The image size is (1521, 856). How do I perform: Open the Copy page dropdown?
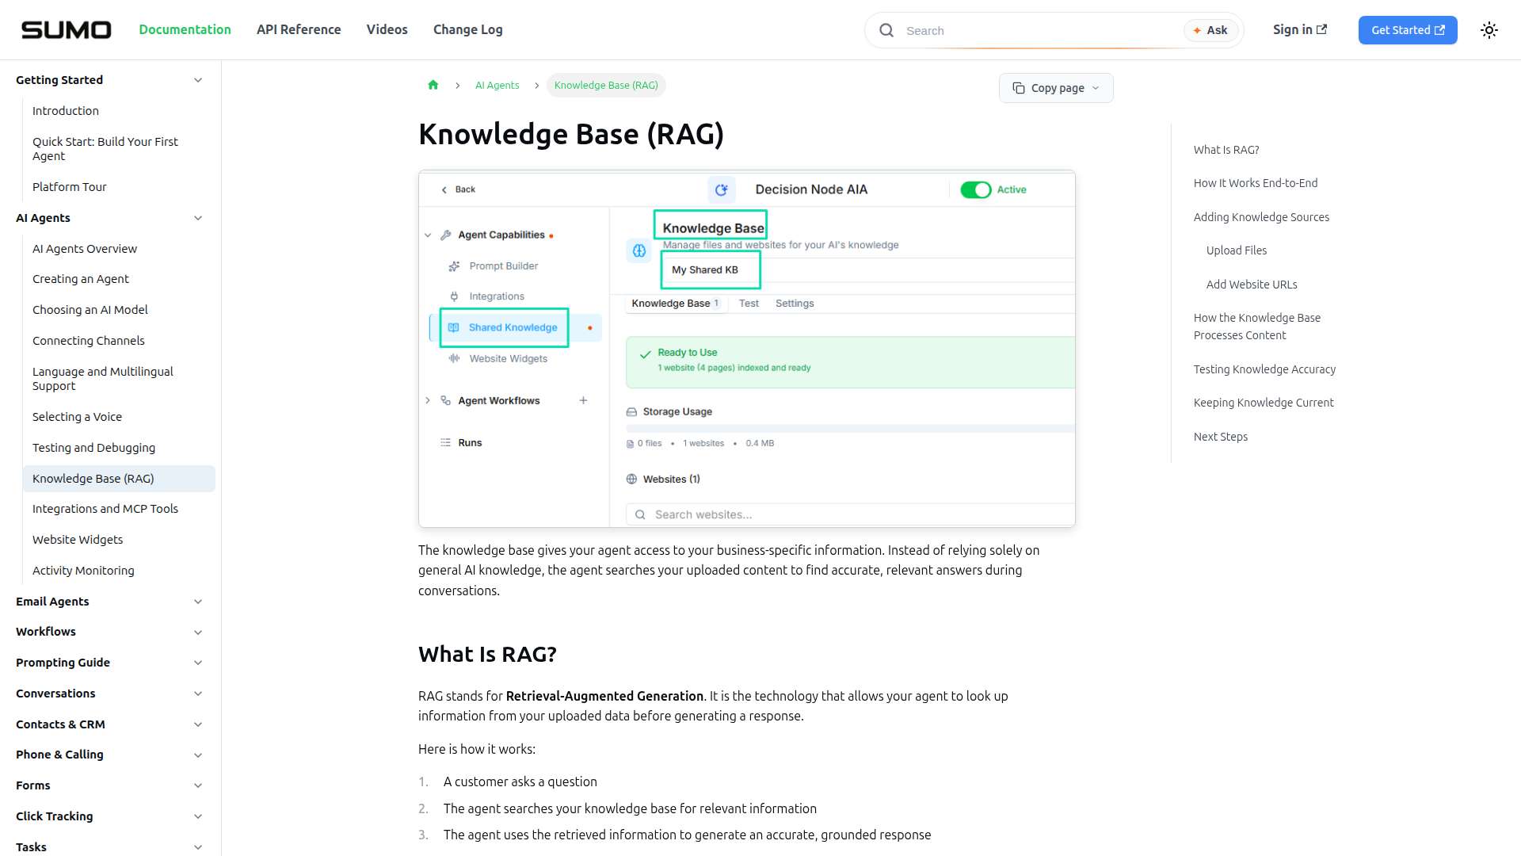click(1056, 88)
